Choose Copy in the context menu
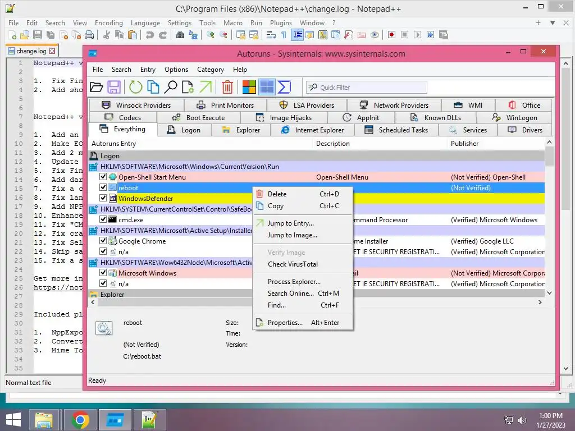 click(303, 206)
